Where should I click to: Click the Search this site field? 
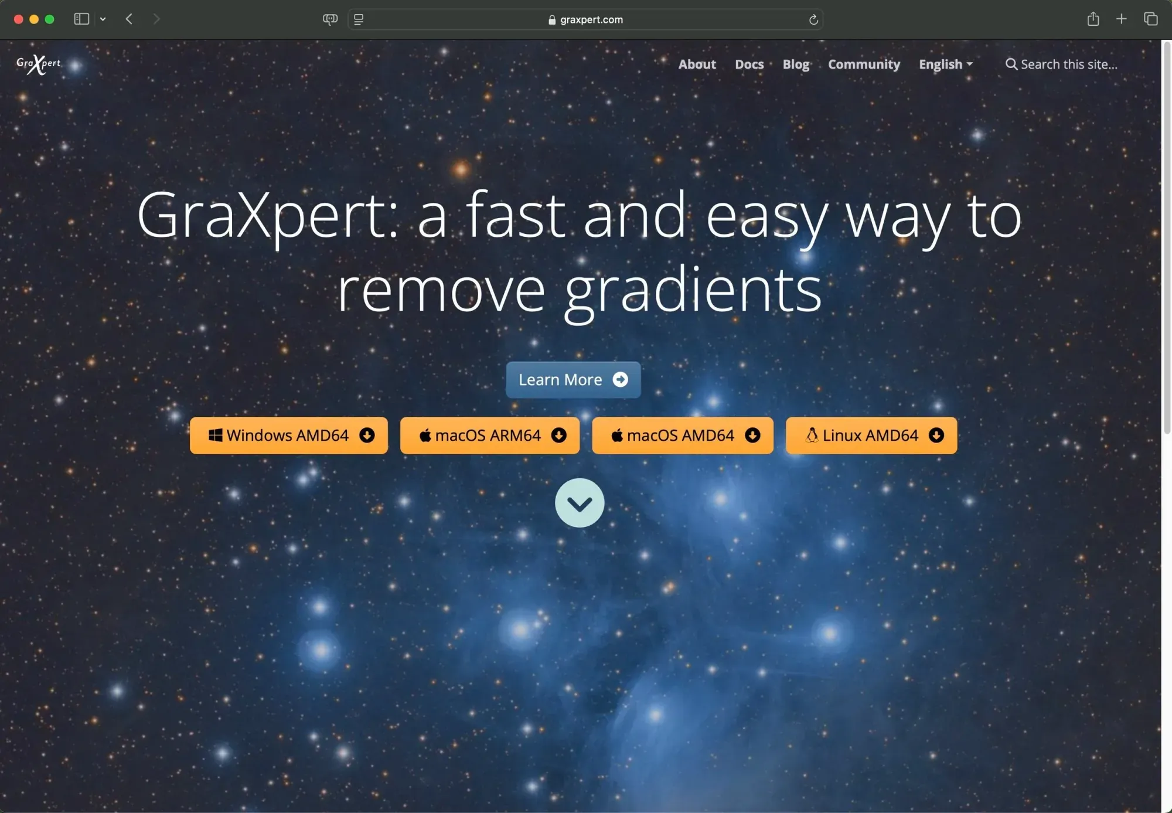pyautogui.click(x=1069, y=64)
